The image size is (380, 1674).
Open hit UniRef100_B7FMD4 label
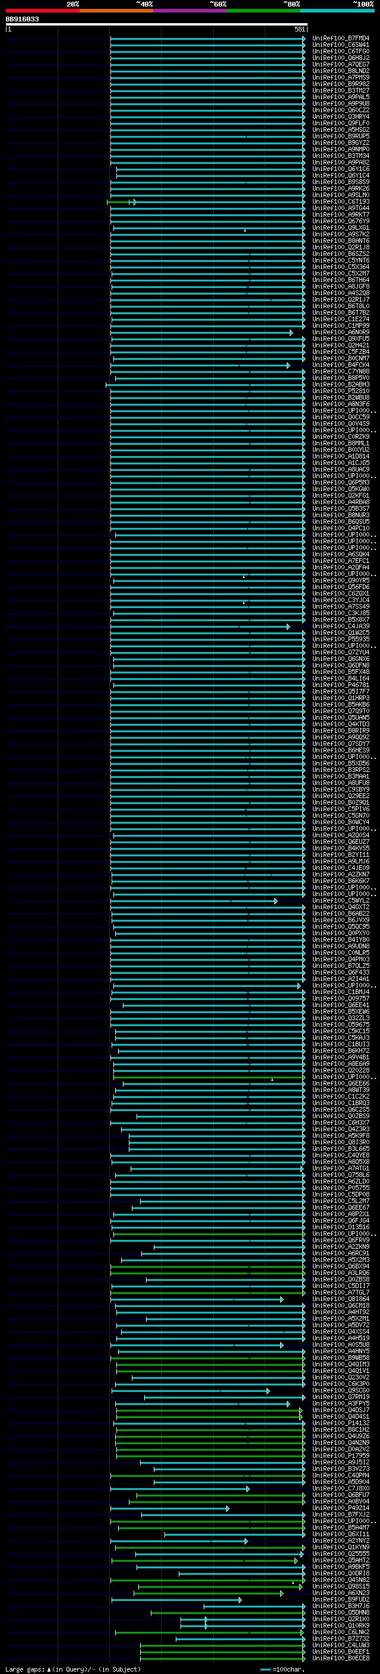tap(341, 39)
